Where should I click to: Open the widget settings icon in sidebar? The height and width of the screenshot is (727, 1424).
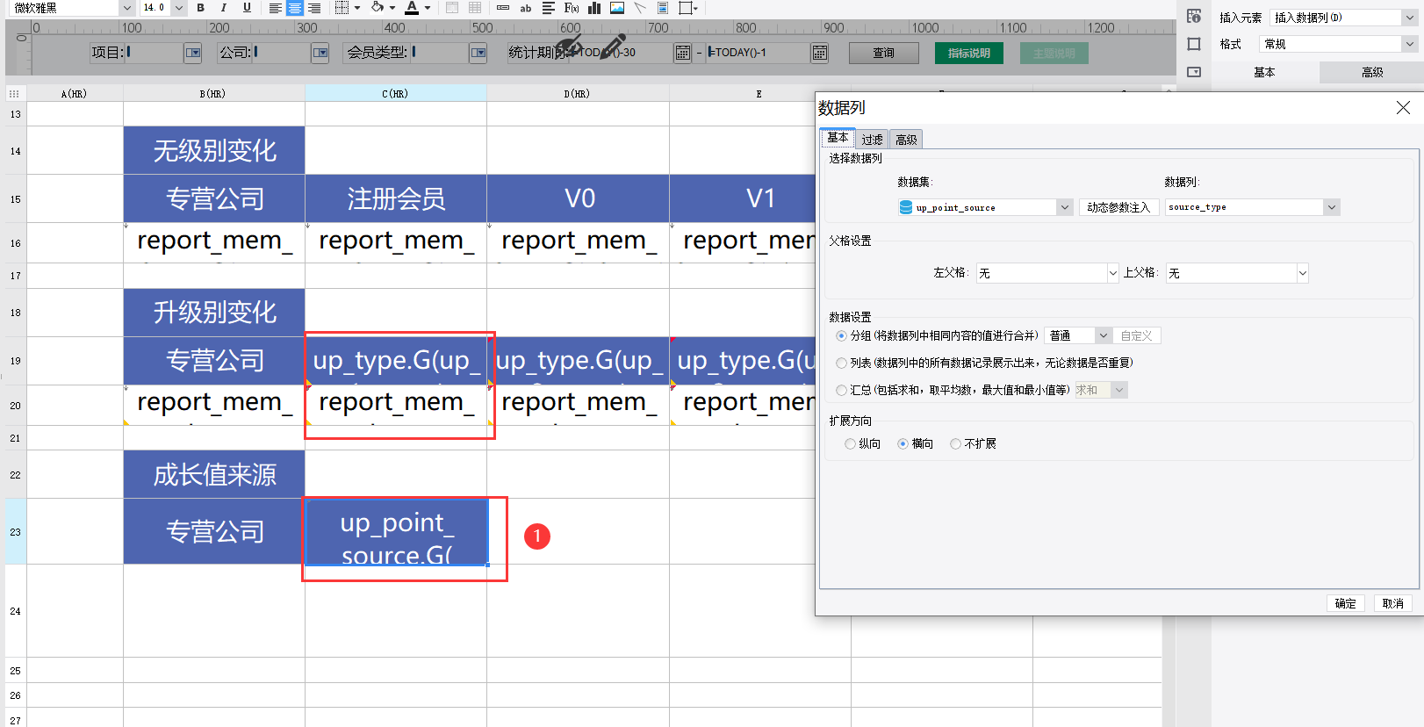pos(1194,72)
